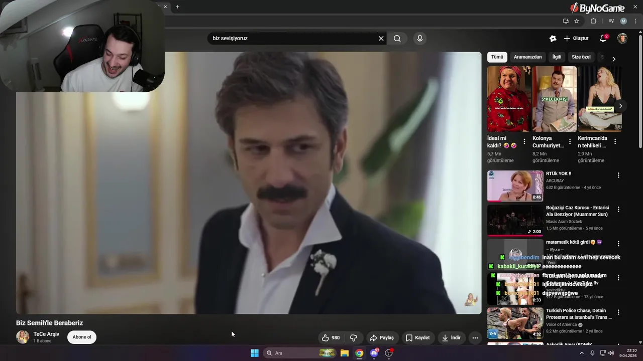Open Chrome extensions puzzle icon
Image resolution: width=643 pixels, height=361 pixels.
pyautogui.click(x=593, y=21)
